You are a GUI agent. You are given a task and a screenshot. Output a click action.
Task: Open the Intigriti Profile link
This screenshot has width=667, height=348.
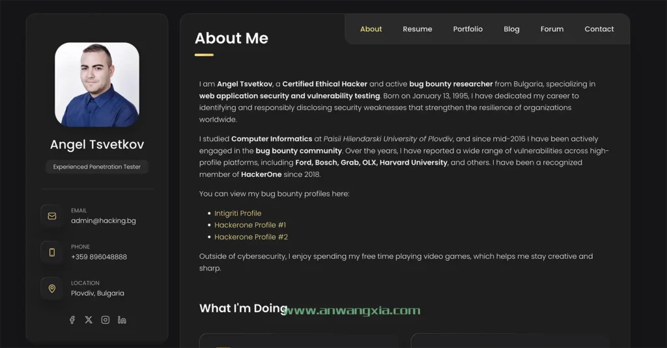pyautogui.click(x=238, y=213)
